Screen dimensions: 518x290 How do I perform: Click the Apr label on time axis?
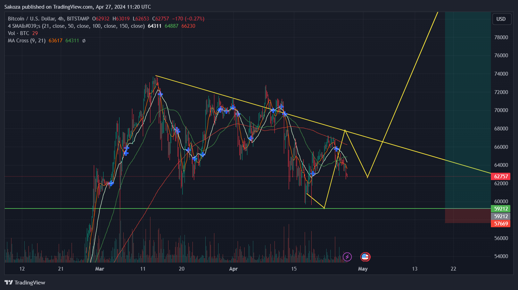click(x=233, y=269)
